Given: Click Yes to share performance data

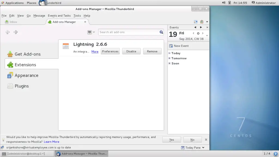Looking at the screenshot, I should pos(172,140).
